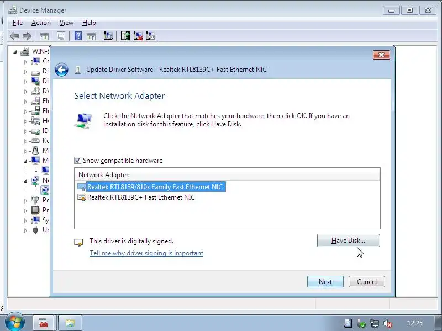Select the Human Interface Devices category icon

point(35,121)
